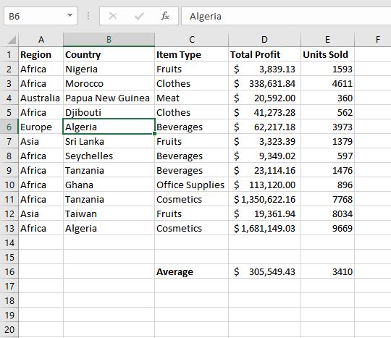
Task: Select the profit cell 338,631.84
Action: [264, 83]
